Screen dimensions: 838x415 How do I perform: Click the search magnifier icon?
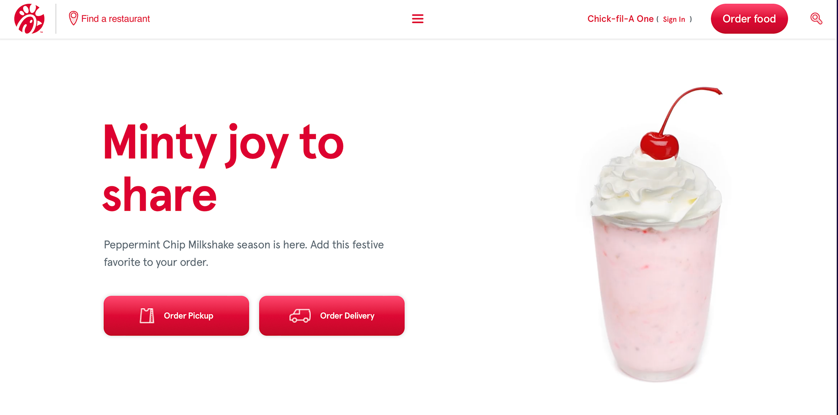(x=816, y=18)
